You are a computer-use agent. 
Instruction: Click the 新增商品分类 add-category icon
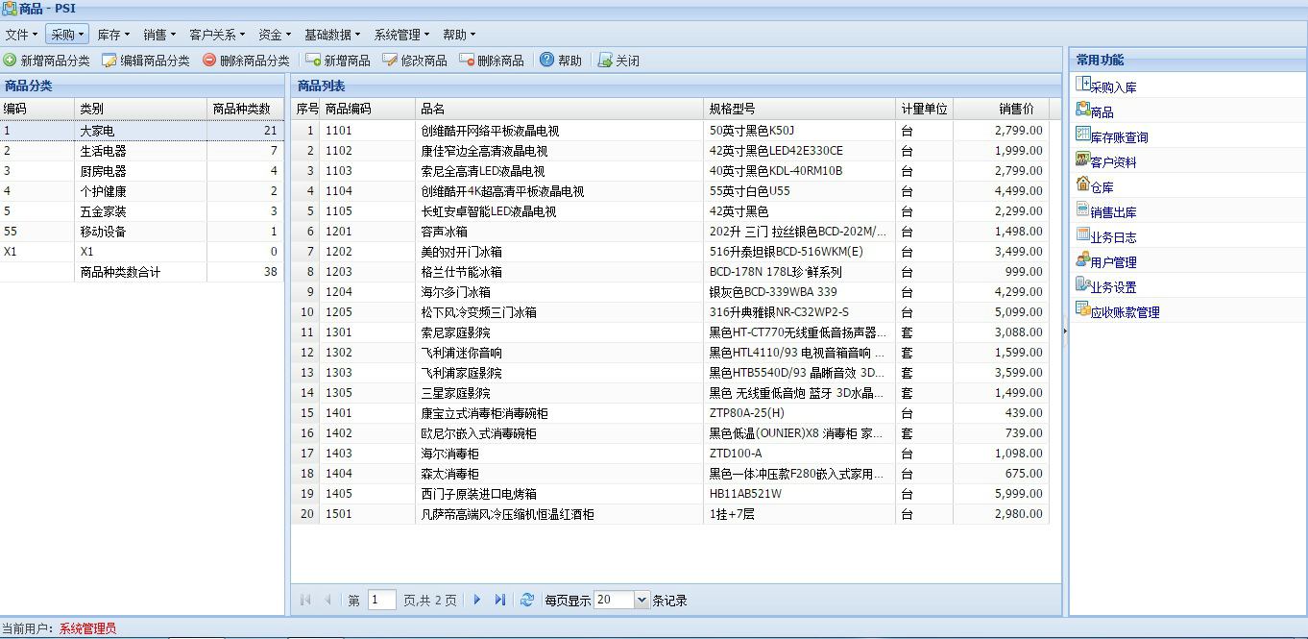[x=10, y=61]
